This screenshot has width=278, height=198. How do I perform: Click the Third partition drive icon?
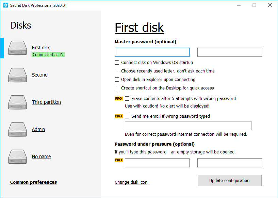[17, 102]
